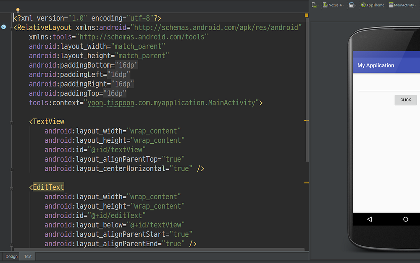Open the MainActivity association dropdown
This screenshot has width=420, height=263.
(402, 5)
